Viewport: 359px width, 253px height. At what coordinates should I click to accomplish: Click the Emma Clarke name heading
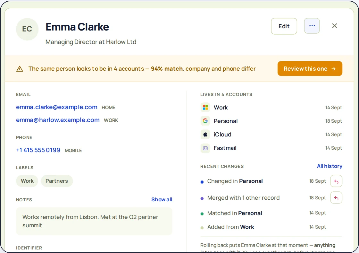click(x=77, y=27)
